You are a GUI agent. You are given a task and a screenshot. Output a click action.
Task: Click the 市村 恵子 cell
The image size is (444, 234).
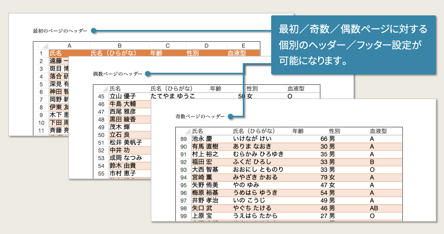point(130,173)
